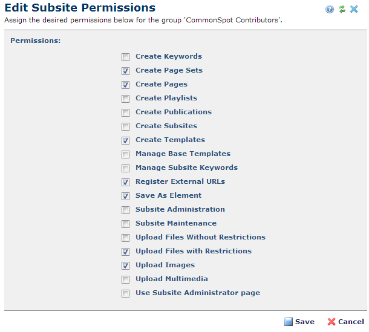Disable the Create Templates permission
Viewport: 369px width, 332px height.
click(x=126, y=140)
